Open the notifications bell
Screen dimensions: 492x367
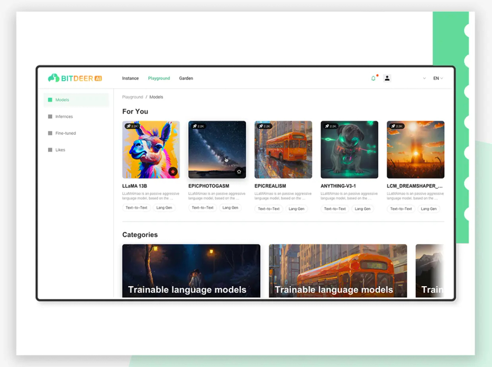(x=373, y=78)
